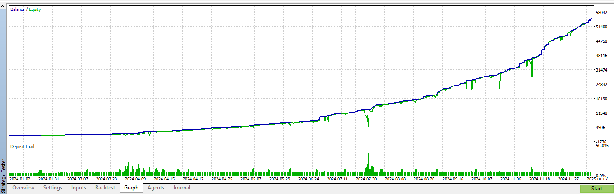Click the 2024.03.28 date label

(107, 179)
